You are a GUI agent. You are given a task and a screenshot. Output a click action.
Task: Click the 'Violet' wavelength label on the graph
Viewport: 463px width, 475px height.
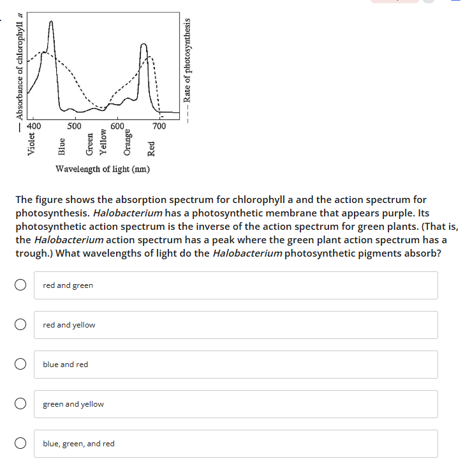(31, 145)
